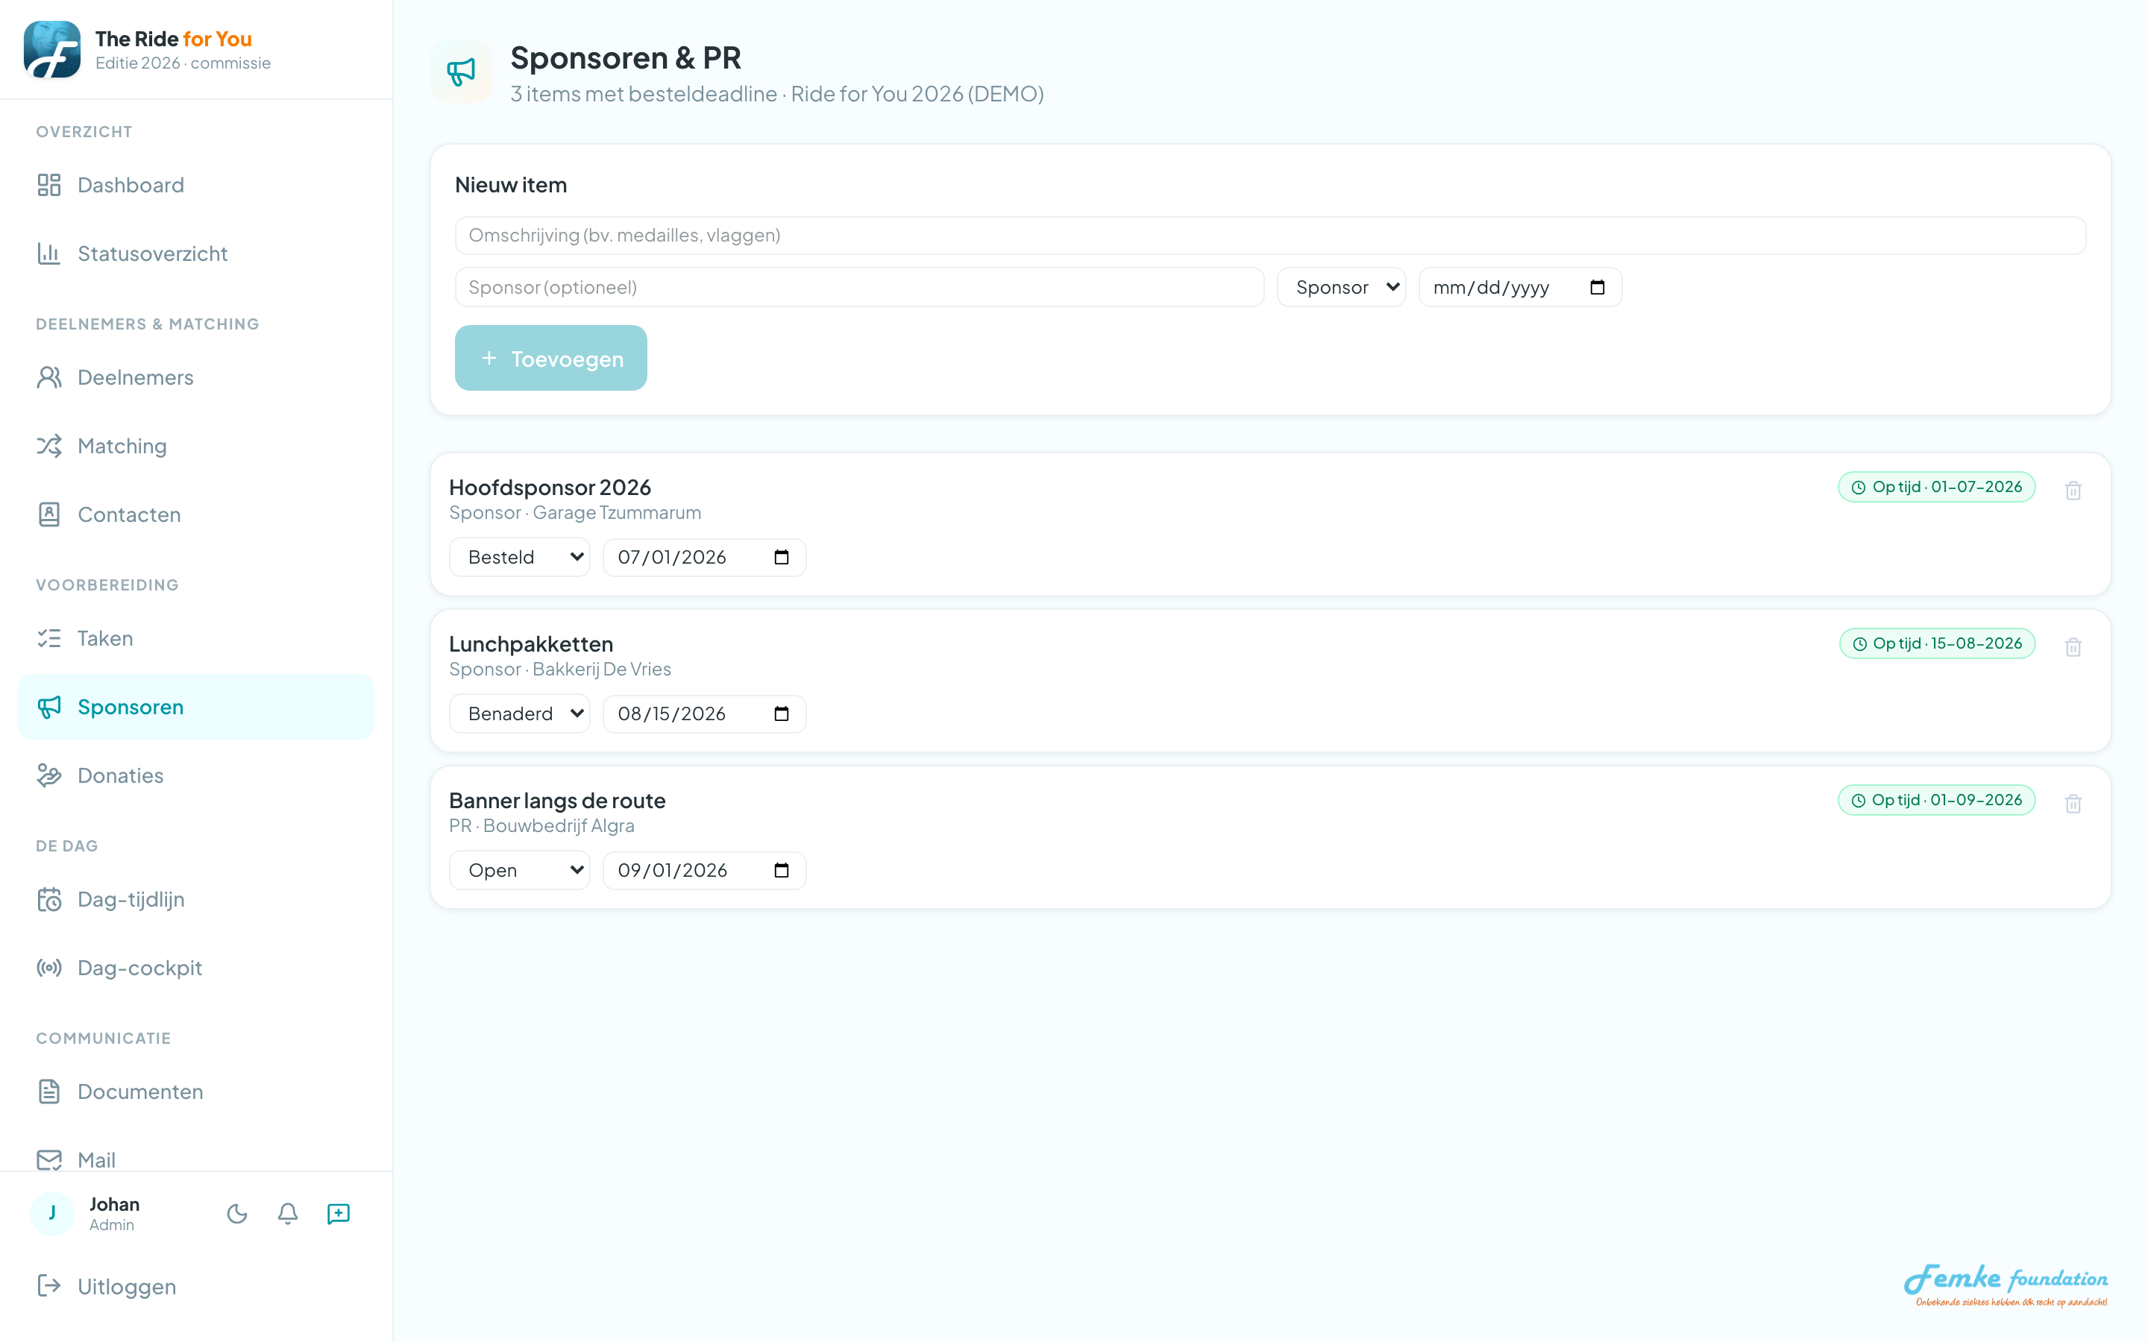The image size is (2148, 1342).
Task: Click the Deelnemers people icon
Action: [48, 377]
